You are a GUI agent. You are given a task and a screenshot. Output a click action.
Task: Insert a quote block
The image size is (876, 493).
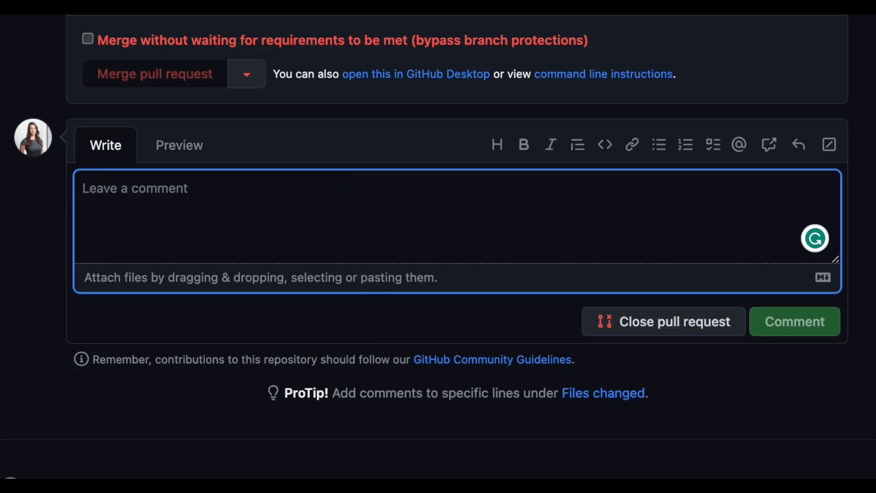click(578, 145)
